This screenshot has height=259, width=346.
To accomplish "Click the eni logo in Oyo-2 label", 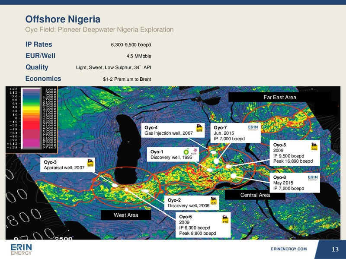I will coord(214,201).
